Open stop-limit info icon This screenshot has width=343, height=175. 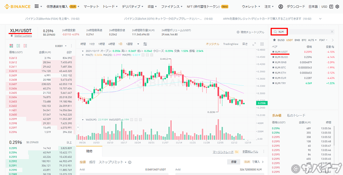click(x=130, y=162)
